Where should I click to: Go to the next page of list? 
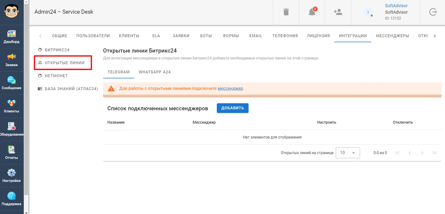tap(422, 153)
